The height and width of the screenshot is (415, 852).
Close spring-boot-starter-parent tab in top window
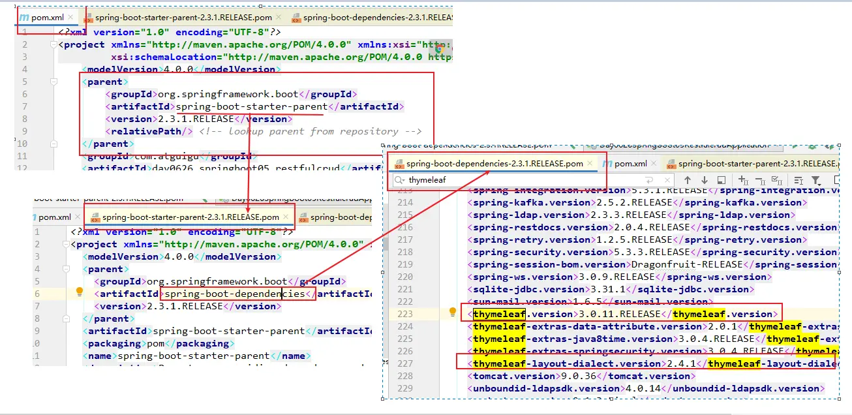click(279, 18)
